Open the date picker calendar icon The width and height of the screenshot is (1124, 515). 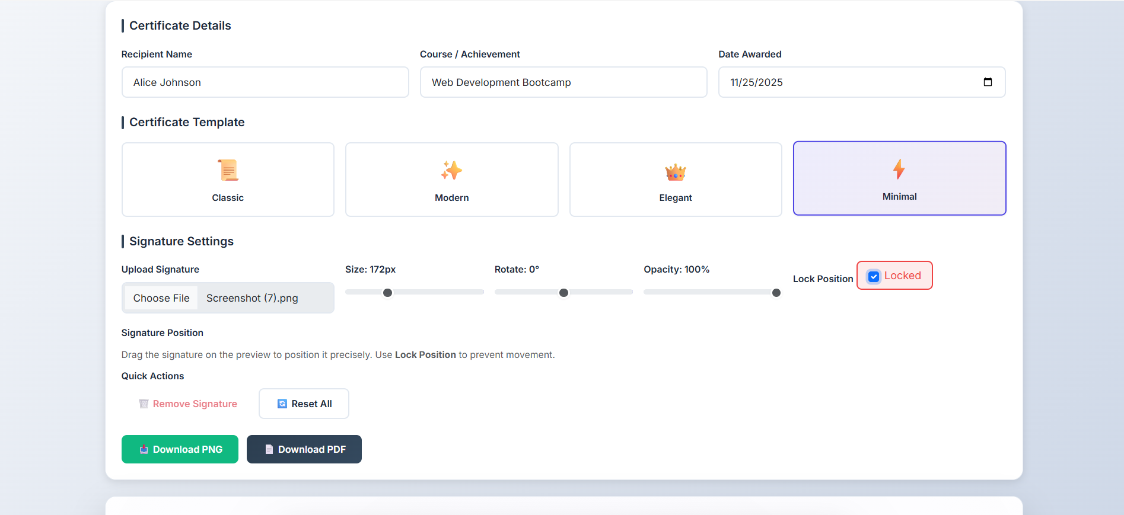[x=988, y=82]
